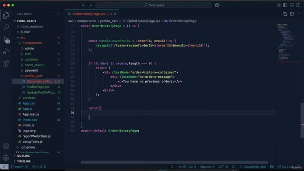Collapse the components folder
This screenshot has width=304, height=171.
coord(38,43)
